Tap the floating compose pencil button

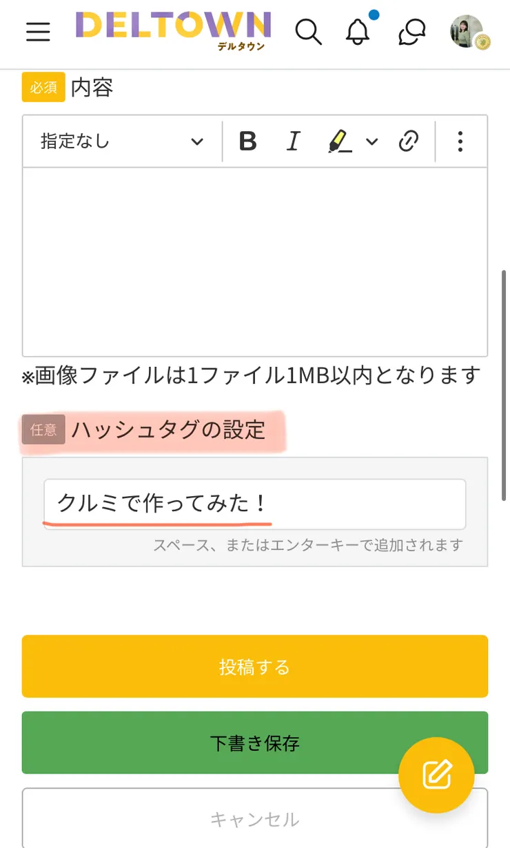(437, 776)
